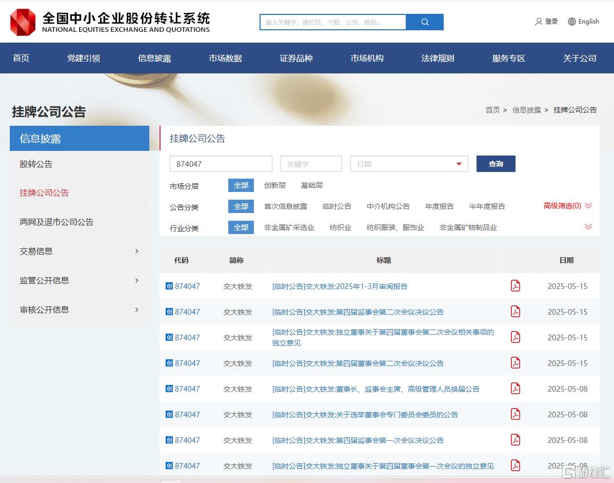Viewport: 614px width, 483px height.
Task: Click stock code 874047 in 董事会第二次会议决议公告 row
Action: [x=187, y=363]
